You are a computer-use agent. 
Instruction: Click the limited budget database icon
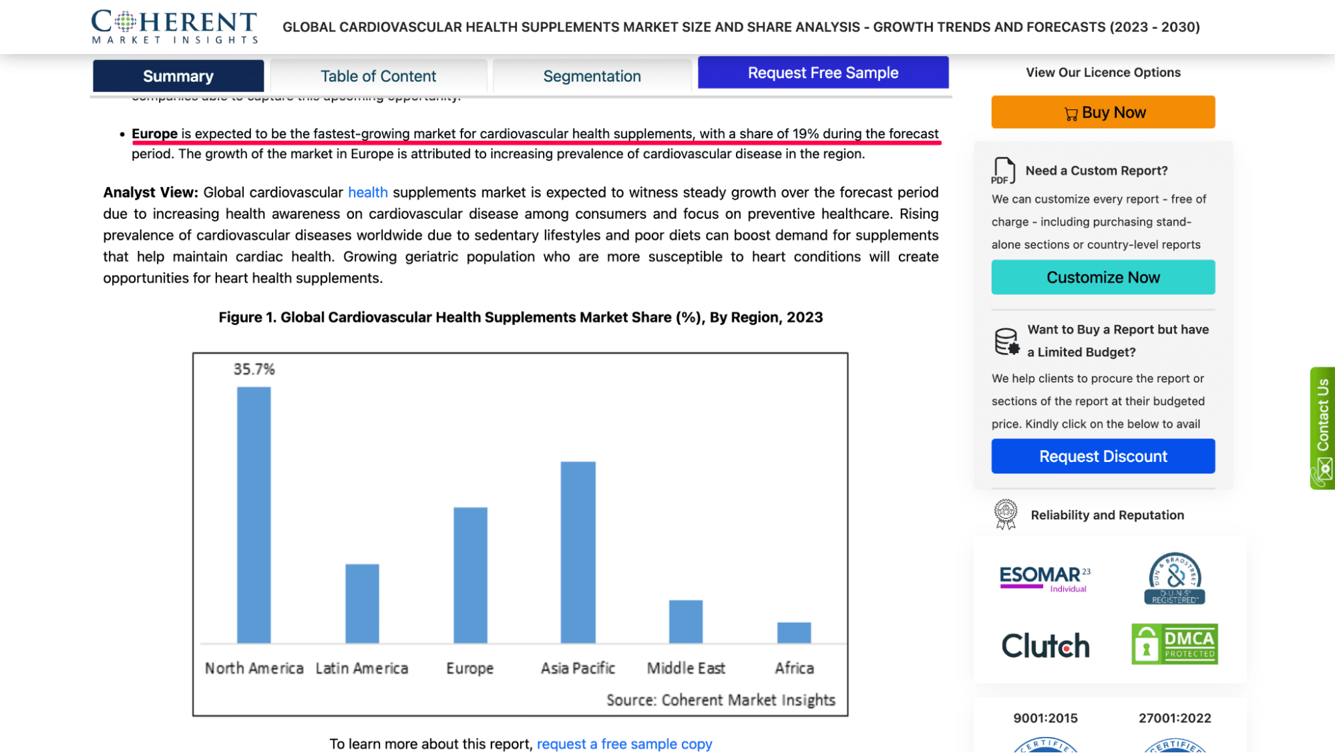coord(1006,341)
